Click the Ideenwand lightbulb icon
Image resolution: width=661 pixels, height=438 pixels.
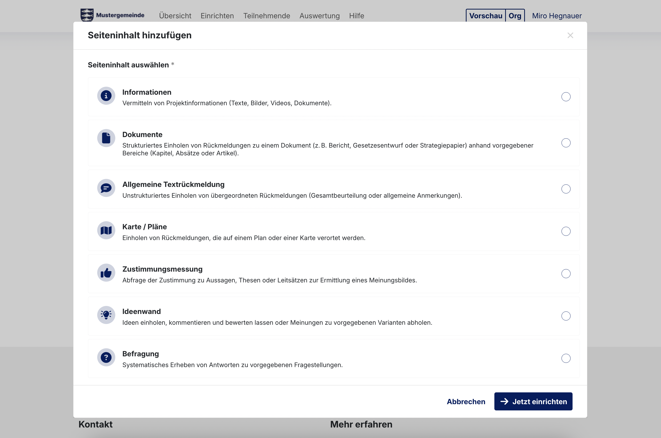pyautogui.click(x=106, y=315)
